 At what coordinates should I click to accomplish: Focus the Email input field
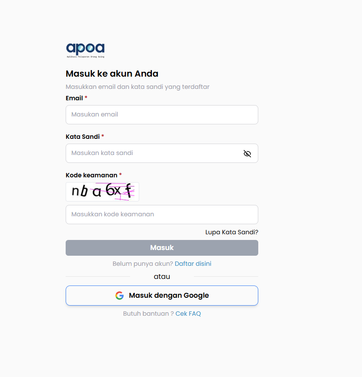[162, 115]
